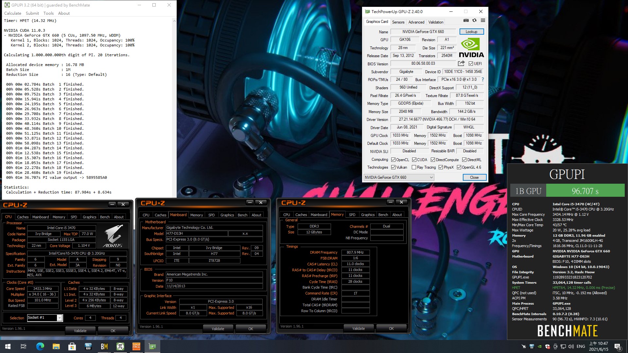The height and width of the screenshot is (353, 628).
Task: Click the BIOS Version 80.06.58.00.03 field
Action: pos(423,63)
